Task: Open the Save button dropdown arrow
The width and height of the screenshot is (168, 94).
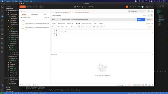Action: coord(152,20)
